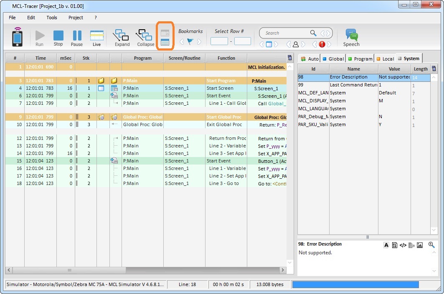Go to the next error row
444x294 pixels.
[329, 44]
